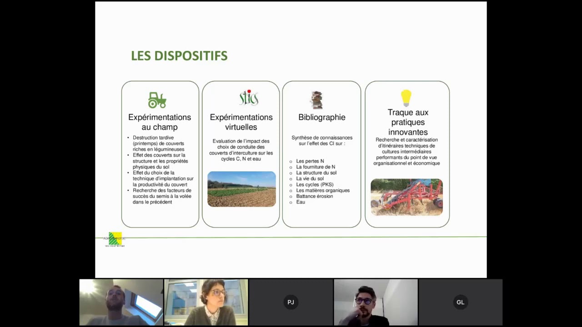Click the LES DISPOSITIFS slide title
The height and width of the screenshot is (327, 582).
pyautogui.click(x=179, y=56)
